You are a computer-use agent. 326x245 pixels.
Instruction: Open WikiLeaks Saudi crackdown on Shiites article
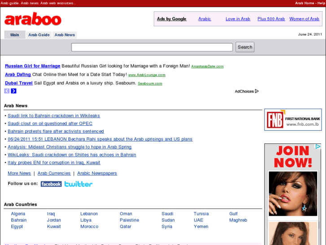[x=72, y=155]
